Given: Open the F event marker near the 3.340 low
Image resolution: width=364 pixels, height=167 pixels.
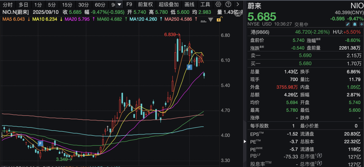Looking at the screenshot, I should coord(40,143).
